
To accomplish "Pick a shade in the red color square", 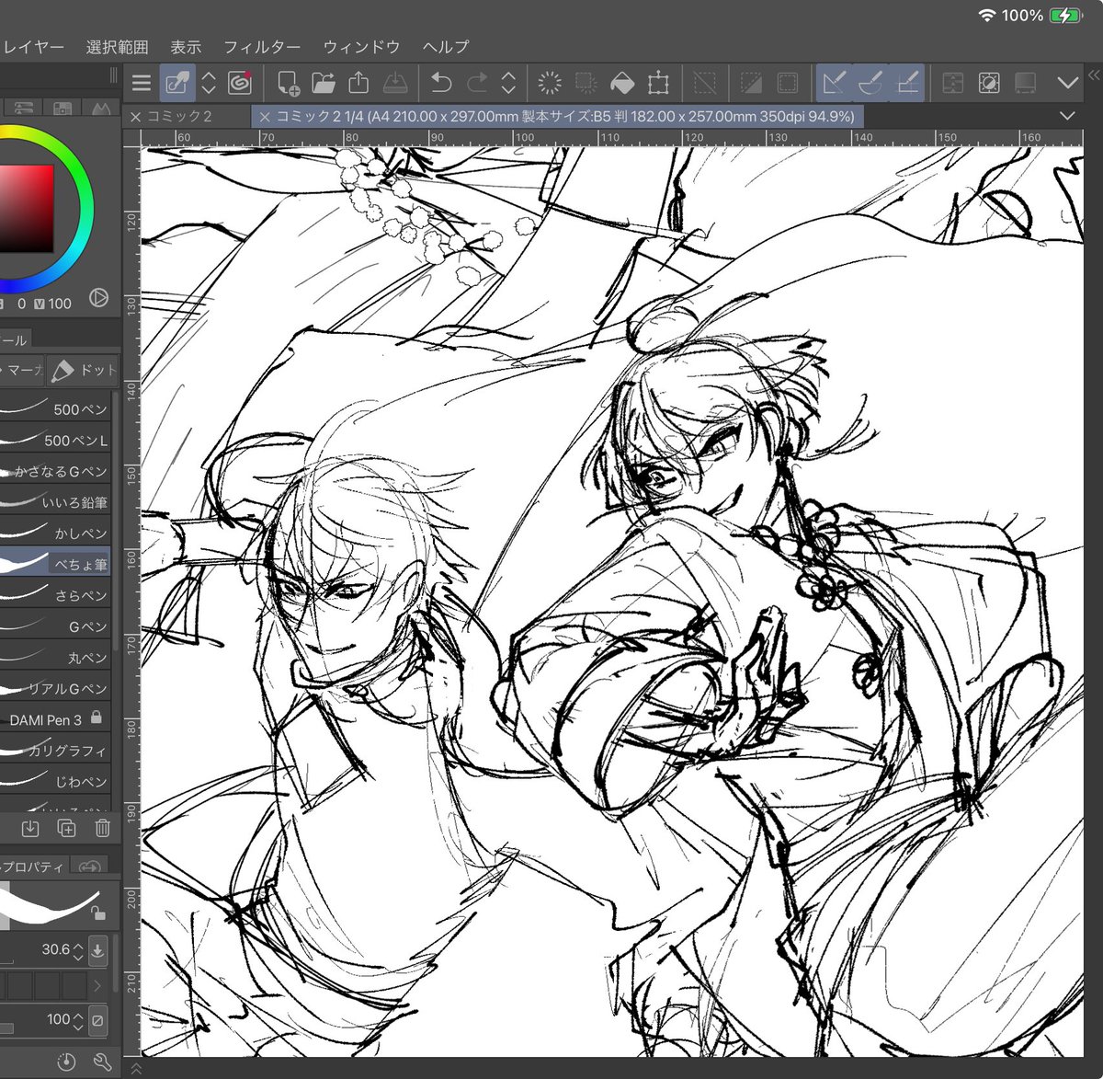I will pyautogui.click(x=26, y=208).
